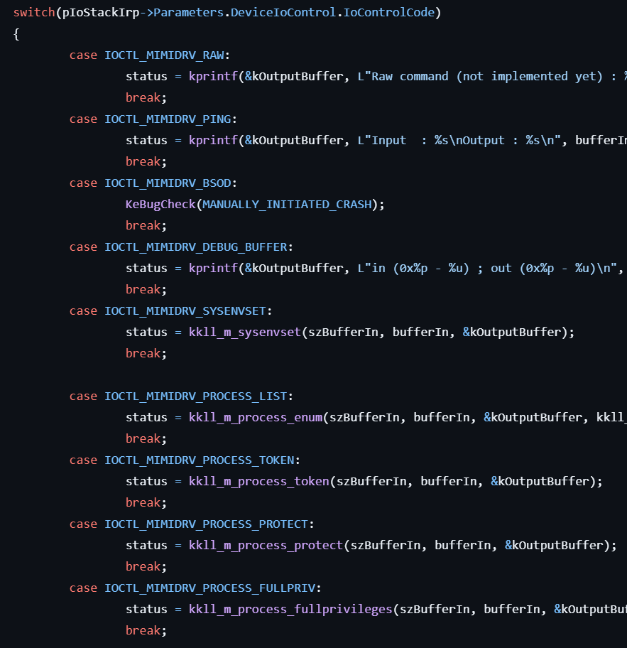This screenshot has height=648, width=627.
Task: Click the kkll_m_sysenvset function name
Action: [245, 333]
